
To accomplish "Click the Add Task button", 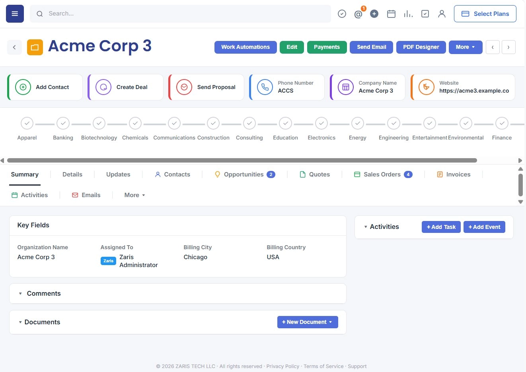I will (x=441, y=227).
